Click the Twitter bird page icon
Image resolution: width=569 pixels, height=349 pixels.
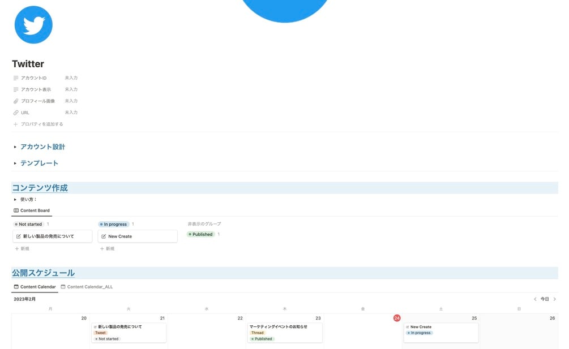pos(33,25)
